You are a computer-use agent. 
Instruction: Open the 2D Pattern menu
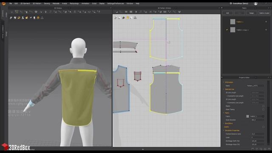click(x=37, y=3)
